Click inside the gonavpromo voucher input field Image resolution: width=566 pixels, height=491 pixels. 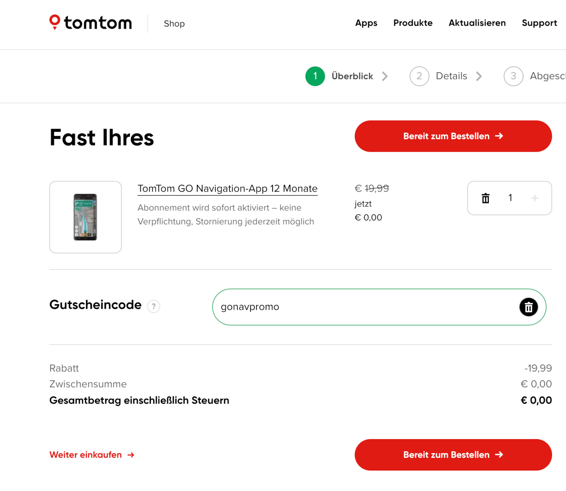pyautogui.click(x=340, y=307)
